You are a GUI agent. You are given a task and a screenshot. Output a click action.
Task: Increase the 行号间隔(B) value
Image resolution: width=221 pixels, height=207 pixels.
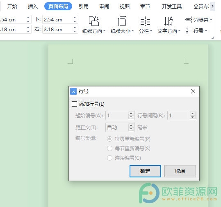tap(193, 114)
